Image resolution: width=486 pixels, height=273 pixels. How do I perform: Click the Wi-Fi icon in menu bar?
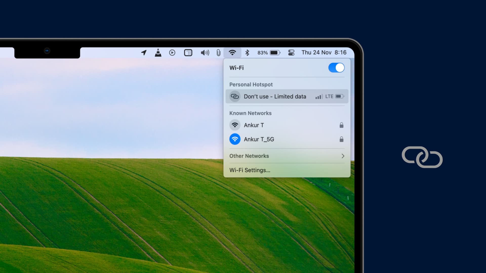pyautogui.click(x=232, y=53)
